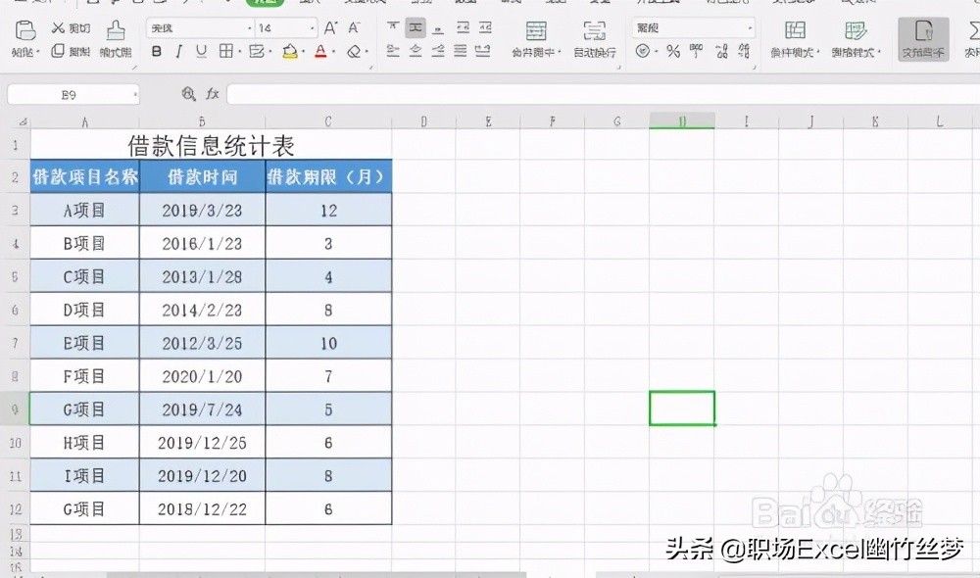
Task: Open the Conditional Formatting tool
Action: tap(794, 37)
